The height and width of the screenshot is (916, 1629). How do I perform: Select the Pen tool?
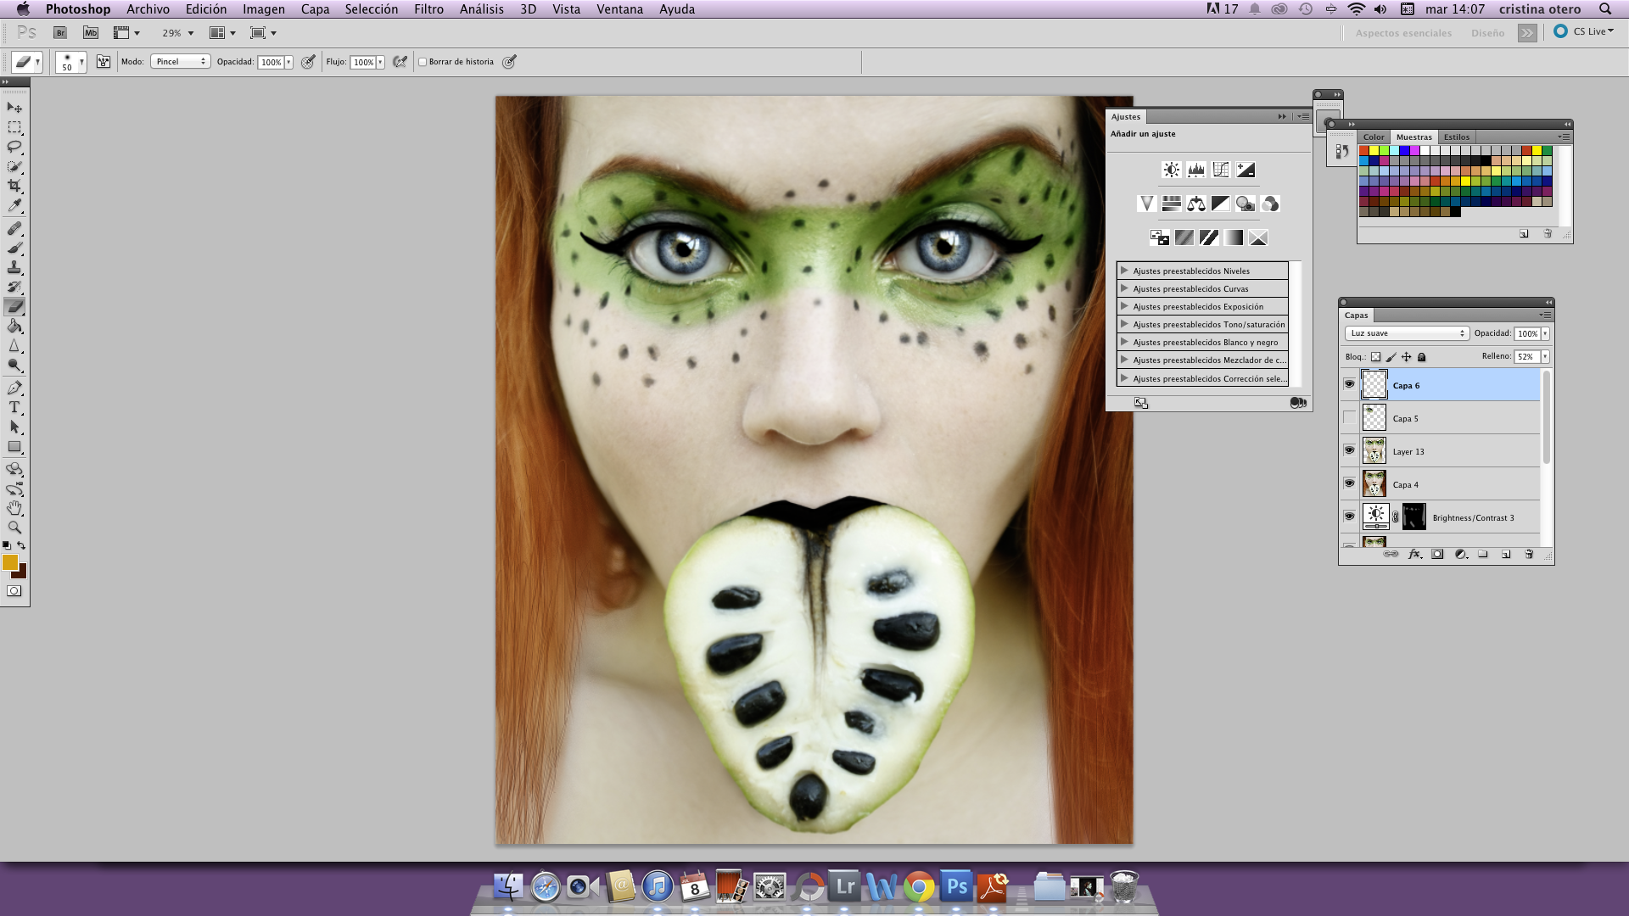[x=14, y=388]
